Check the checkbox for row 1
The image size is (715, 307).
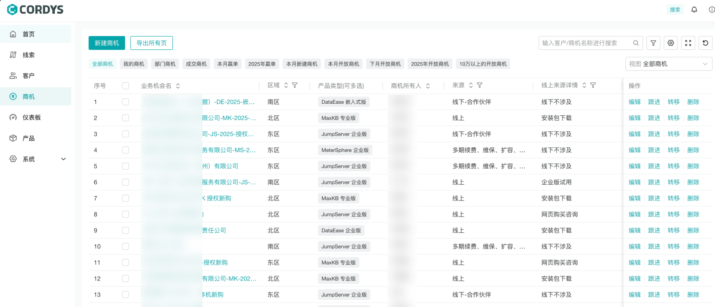pos(125,102)
